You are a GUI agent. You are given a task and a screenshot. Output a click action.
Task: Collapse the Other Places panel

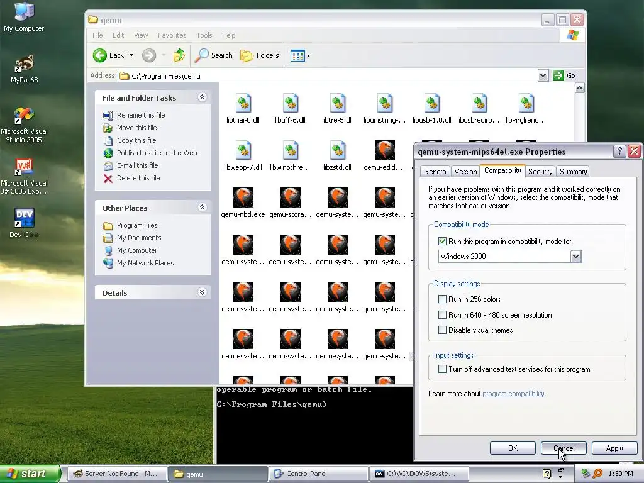pos(202,208)
